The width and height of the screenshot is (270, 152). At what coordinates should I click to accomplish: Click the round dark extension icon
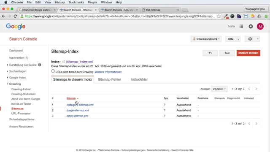(x=232, y=16)
